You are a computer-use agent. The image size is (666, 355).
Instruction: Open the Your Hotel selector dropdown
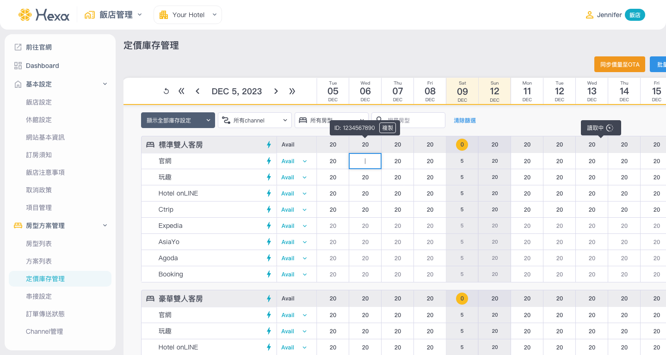click(x=188, y=15)
